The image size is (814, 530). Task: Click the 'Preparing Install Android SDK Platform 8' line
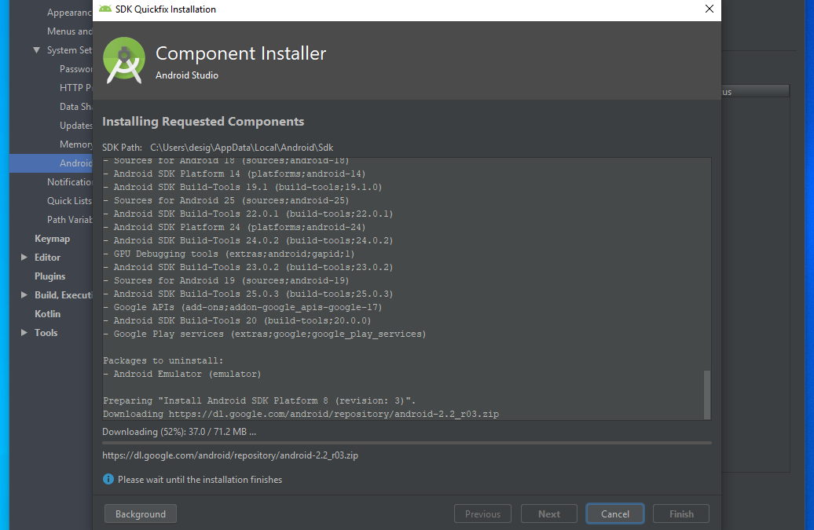259,400
